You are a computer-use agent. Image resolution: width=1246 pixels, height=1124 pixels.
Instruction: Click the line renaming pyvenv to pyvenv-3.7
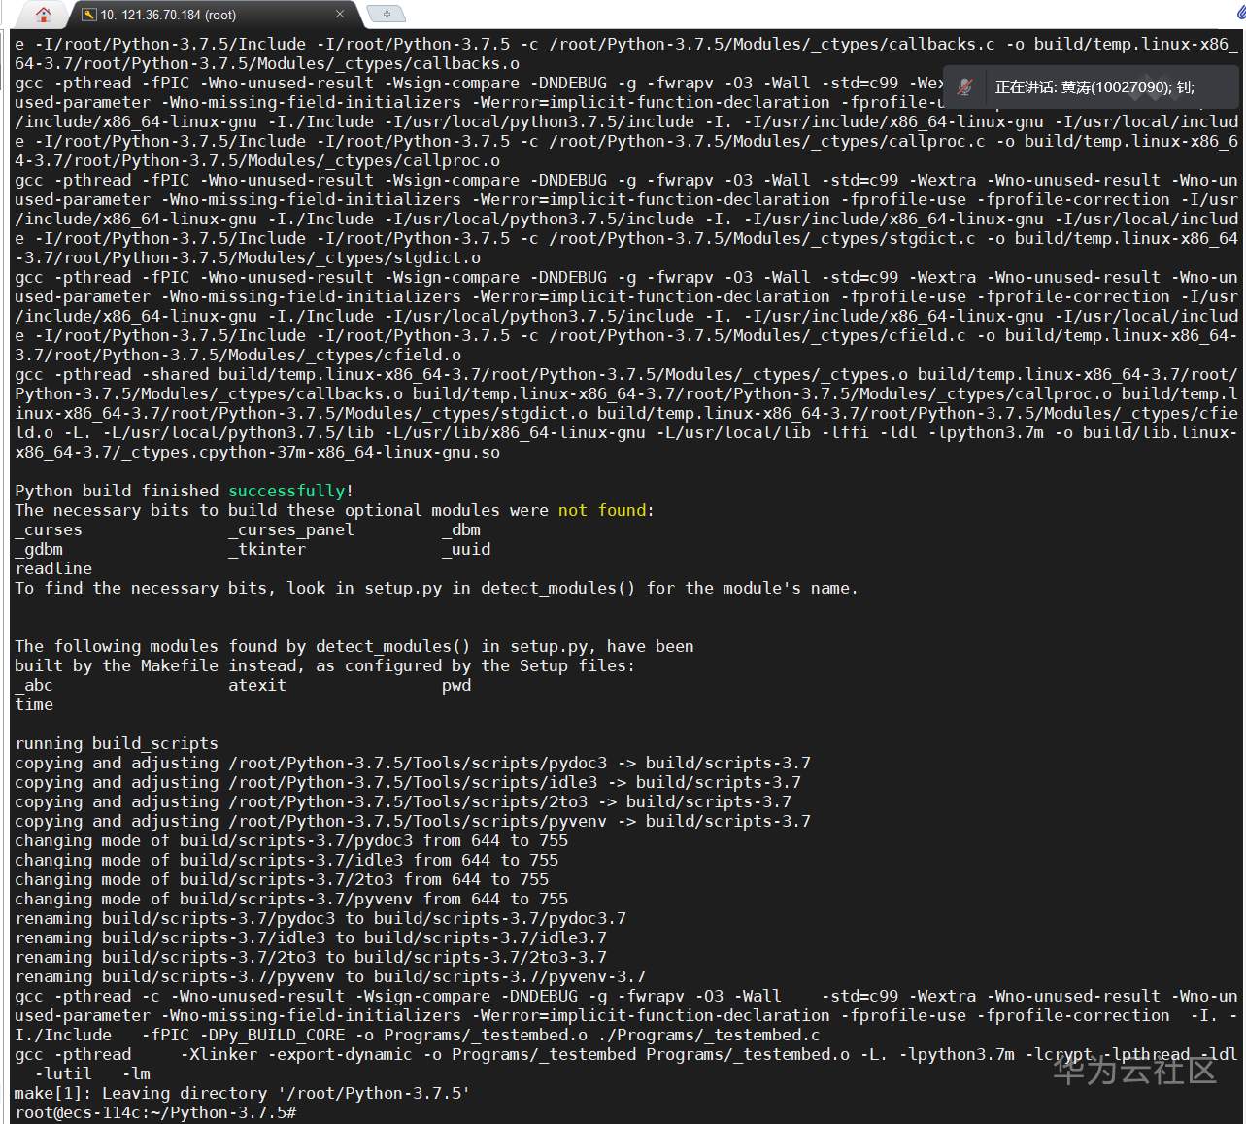(330, 976)
